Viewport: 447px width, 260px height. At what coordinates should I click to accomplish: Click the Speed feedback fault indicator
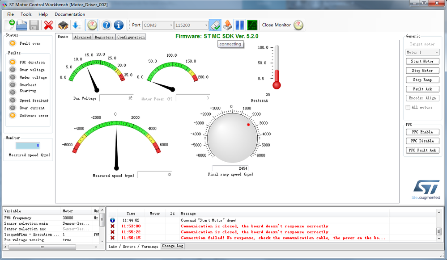tap(13, 100)
